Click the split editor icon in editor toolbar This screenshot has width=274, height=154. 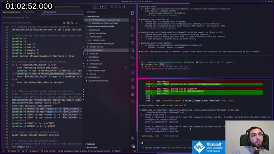coord(76,23)
